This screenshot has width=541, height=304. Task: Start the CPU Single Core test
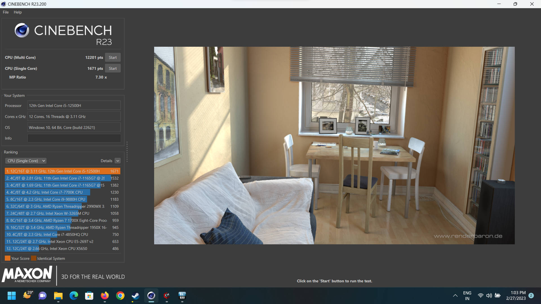113,68
